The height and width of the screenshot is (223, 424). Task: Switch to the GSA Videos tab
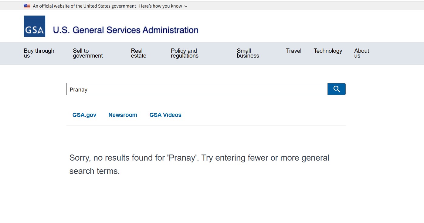(x=165, y=115)
